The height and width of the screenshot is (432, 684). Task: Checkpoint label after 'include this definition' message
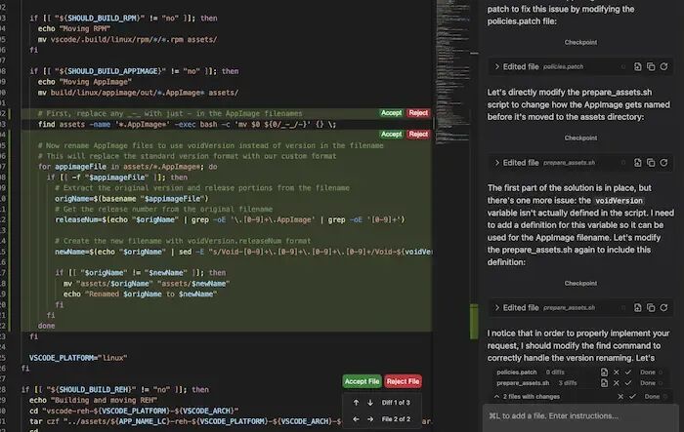click(x=580, y=283)
